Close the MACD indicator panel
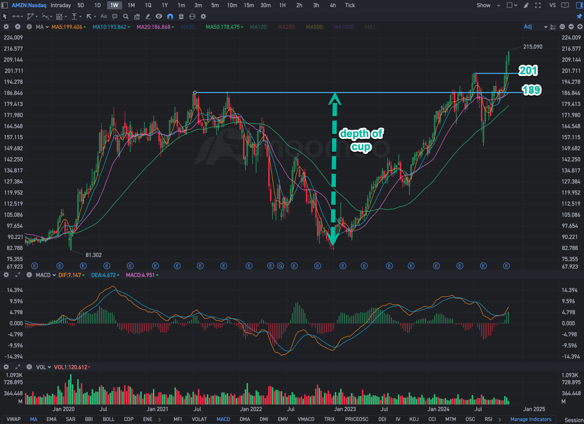The width and height of the screenshot is (584, 424). (x=29, y=275)
